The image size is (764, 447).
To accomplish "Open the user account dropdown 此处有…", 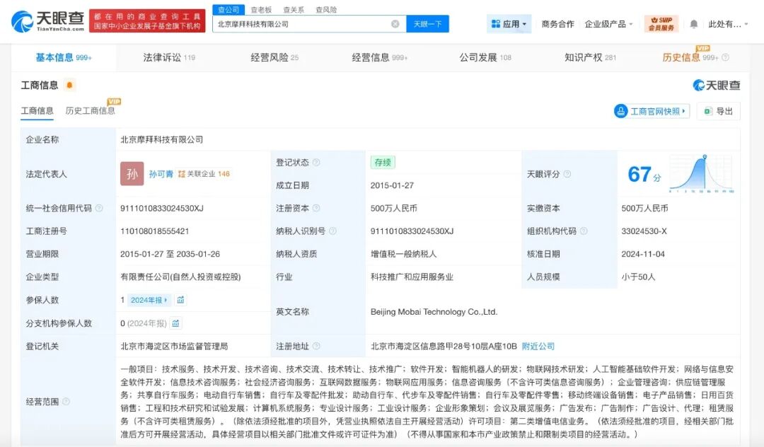I will (x=728, y=24).
